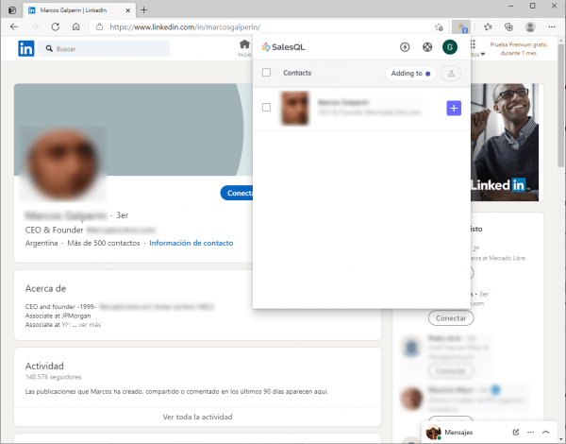Click Conectar in sidebar suggestions
The width and height of the screenshot is (566, 444).
[x=451, y=318]
